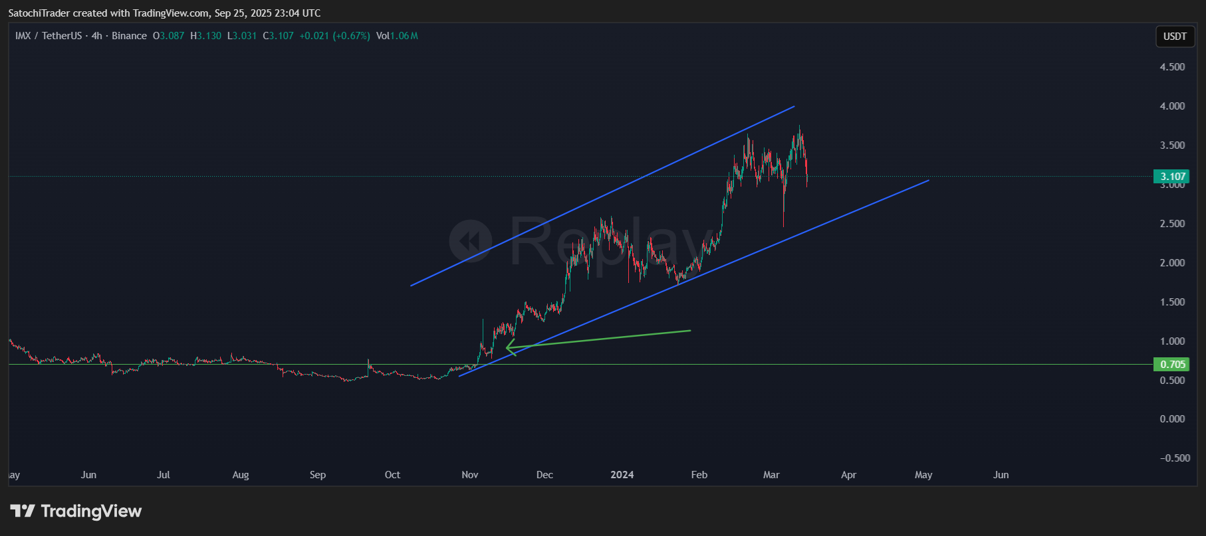Click the Apr label on the time axis
This screenshot has width=1206, height=536.
click(848, 475)
